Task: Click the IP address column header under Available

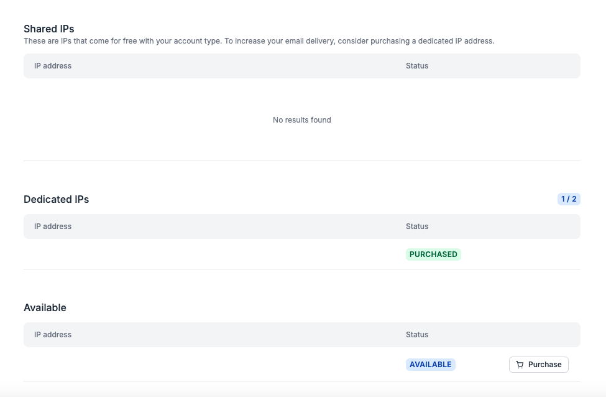Action: (x=53, y=334)
